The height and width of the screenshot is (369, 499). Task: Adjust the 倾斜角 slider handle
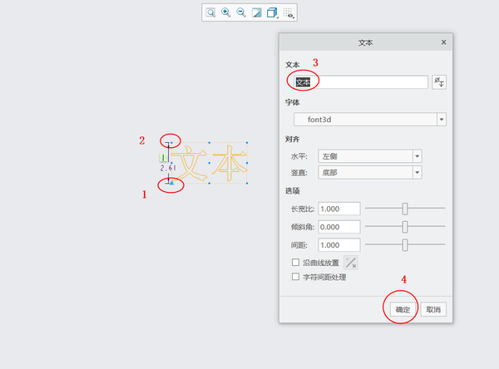[405, 227]
